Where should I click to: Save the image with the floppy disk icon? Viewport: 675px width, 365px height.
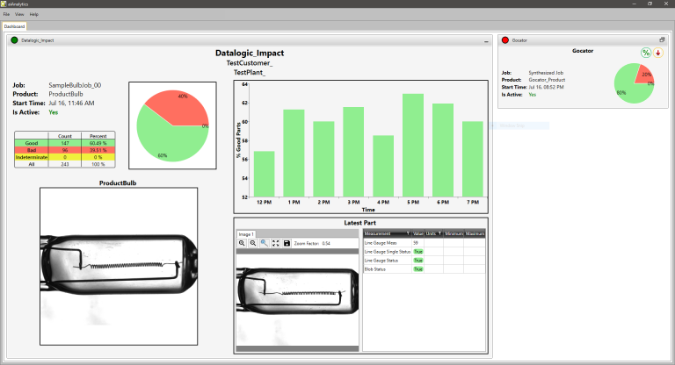tap(287, 243)
